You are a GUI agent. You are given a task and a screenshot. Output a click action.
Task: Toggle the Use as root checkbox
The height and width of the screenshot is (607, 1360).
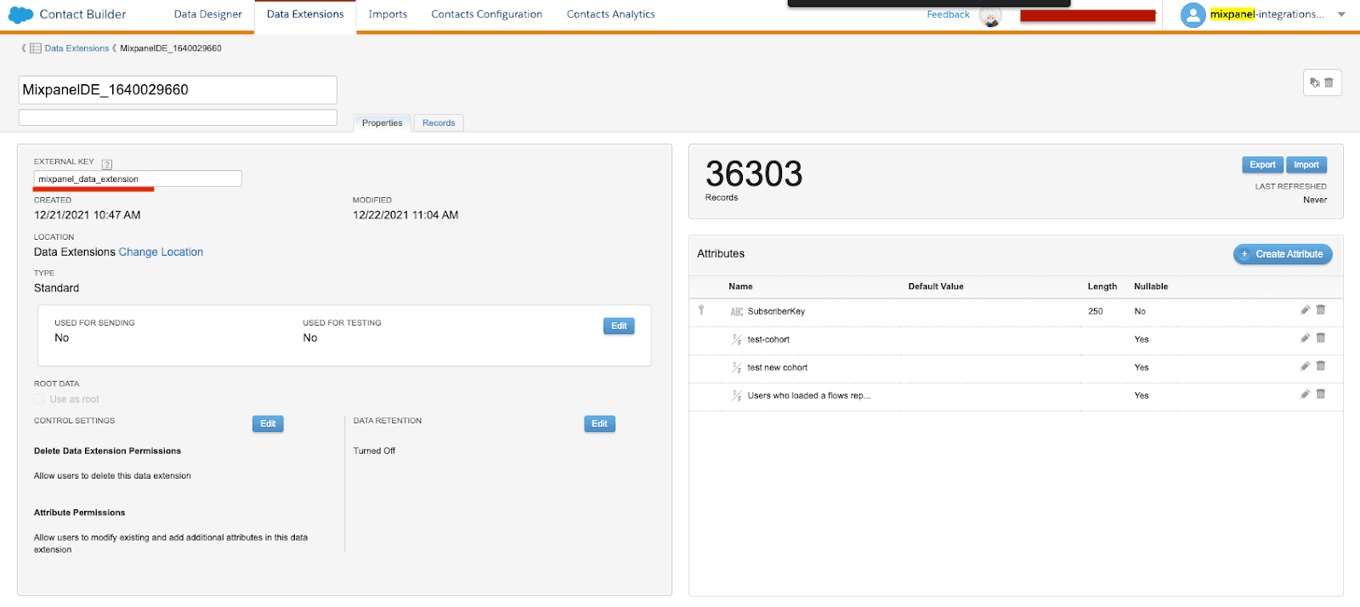(39, 399)
